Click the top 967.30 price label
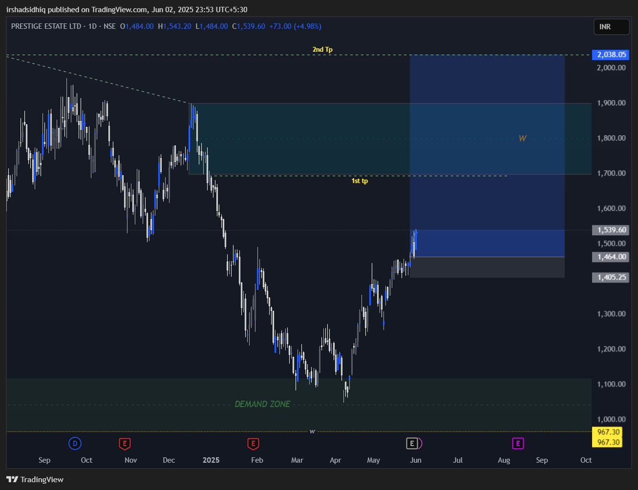 pos(607,432)
